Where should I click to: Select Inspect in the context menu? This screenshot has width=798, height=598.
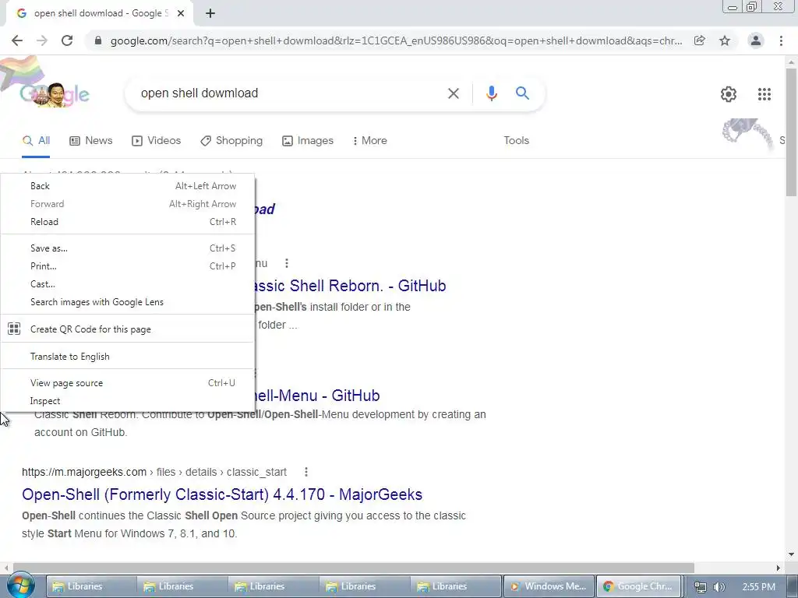[x=127, y=401]
